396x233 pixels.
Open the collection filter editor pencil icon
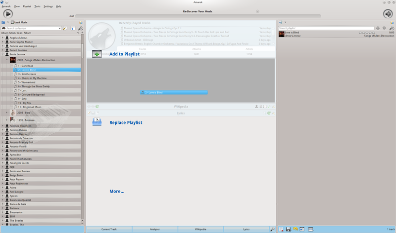[x=65, y=29]
